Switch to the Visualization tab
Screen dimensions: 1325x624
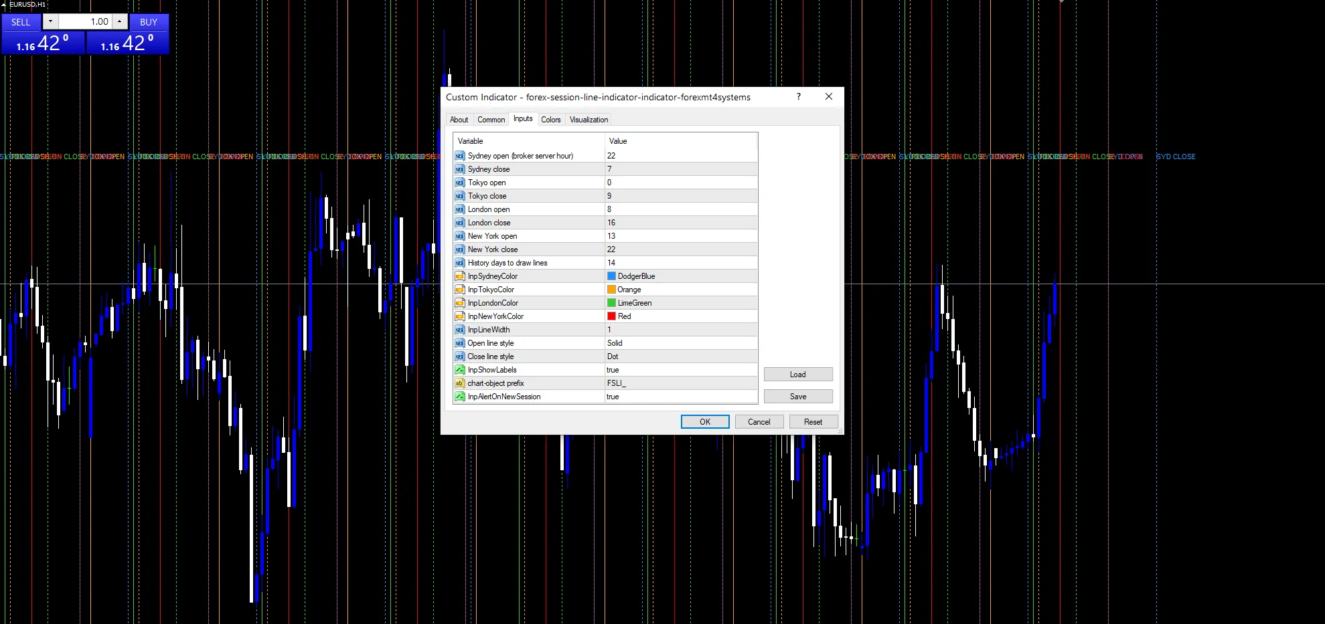coord(589,120)
